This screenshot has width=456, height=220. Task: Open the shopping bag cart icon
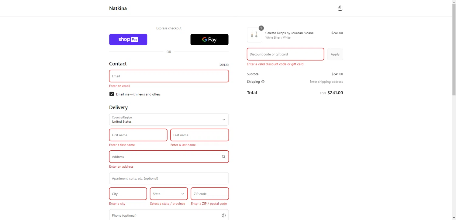(x=340, y=8)
